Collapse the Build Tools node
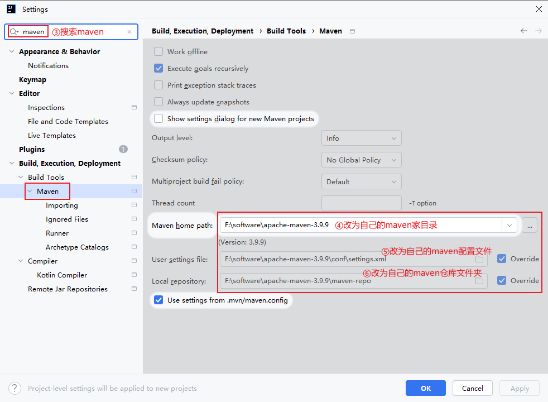 21,177
